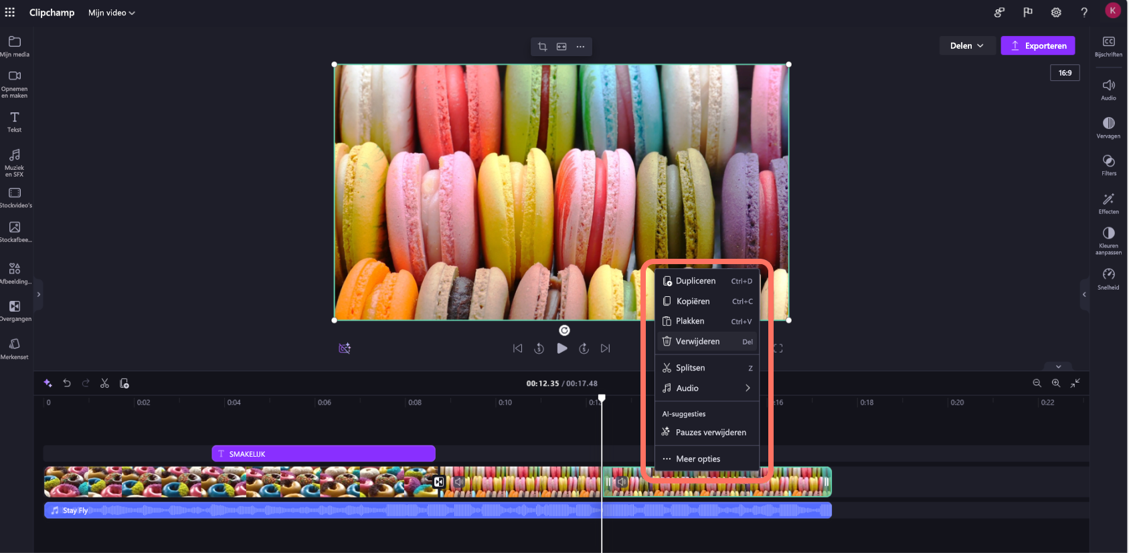This screenshot has height=553, width=1129.
Task: Choose Pauzes verwijderen AI suggestion
Action: click(x=707, y=433)
